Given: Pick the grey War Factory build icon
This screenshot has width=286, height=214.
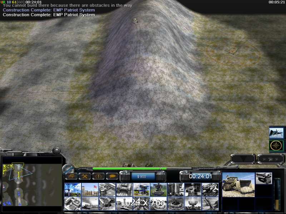Looking at the screenshot, I should tap(124, 189).
